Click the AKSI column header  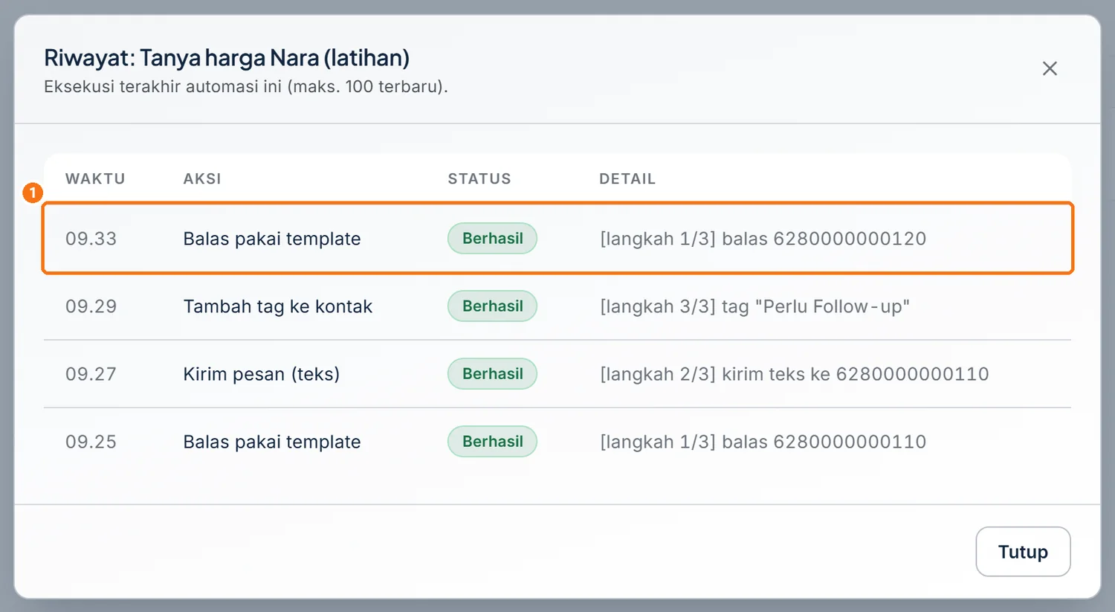tap(202, 178)
